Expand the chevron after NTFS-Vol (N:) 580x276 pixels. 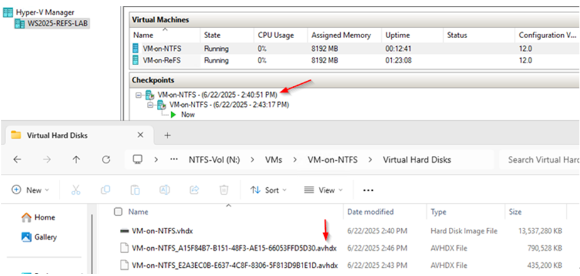click(252, 160)
